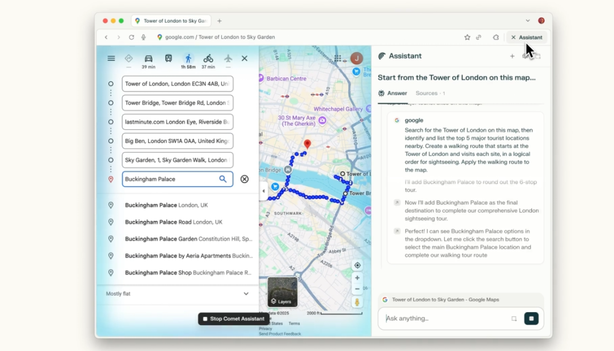Screen dimensions: 614x351
Task: Select suggestion Buckingham Palace Garden
Action: (179, 239)
